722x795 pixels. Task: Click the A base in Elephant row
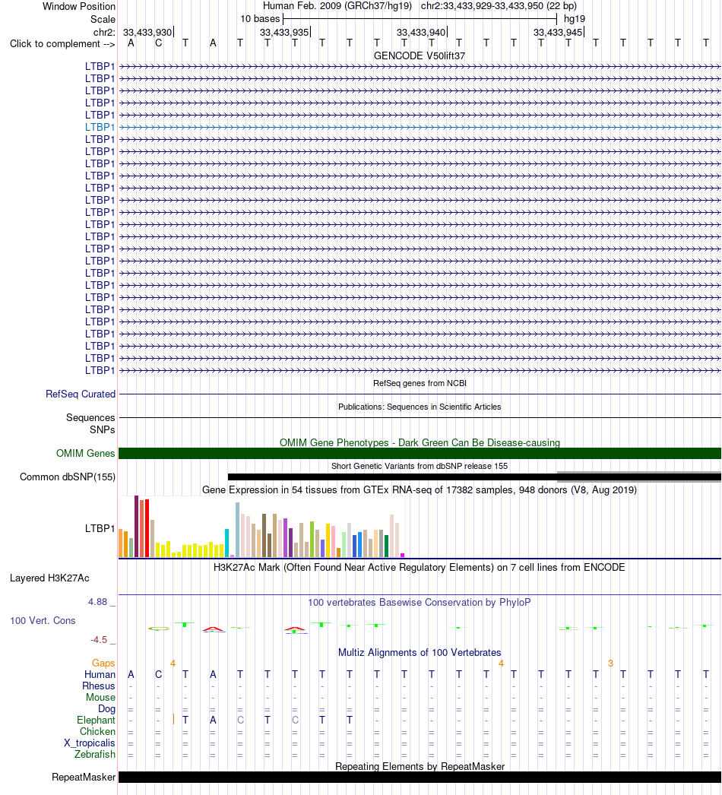click(x=213, y=720)
